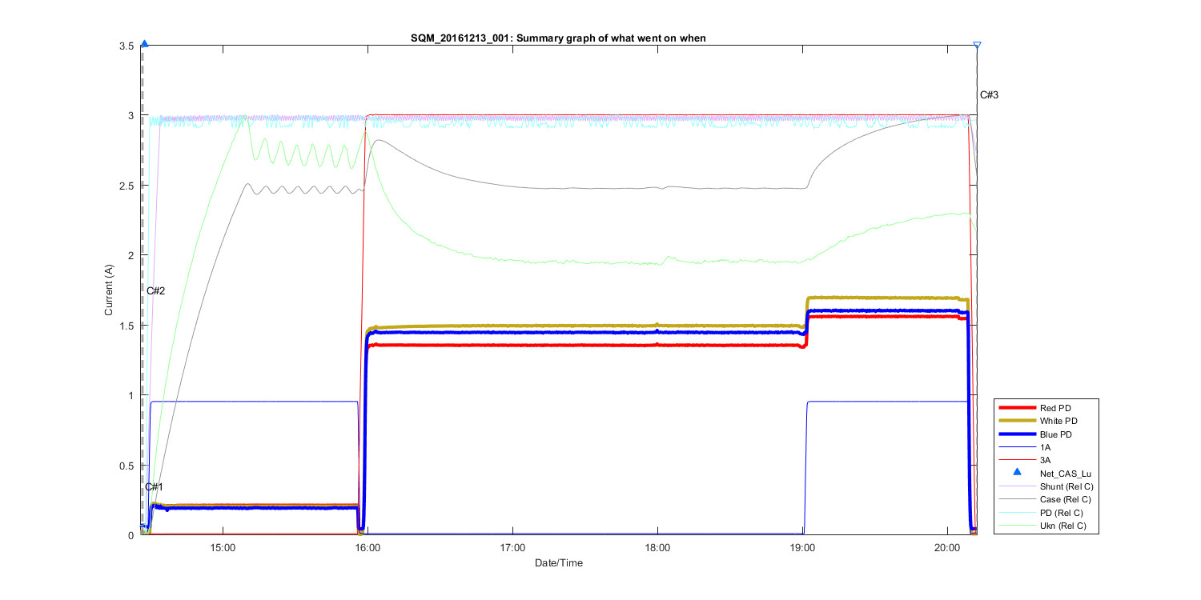Click the Current (A) y-axis label
Screen dimensions: 1201x600
click(x=110, y=290)
